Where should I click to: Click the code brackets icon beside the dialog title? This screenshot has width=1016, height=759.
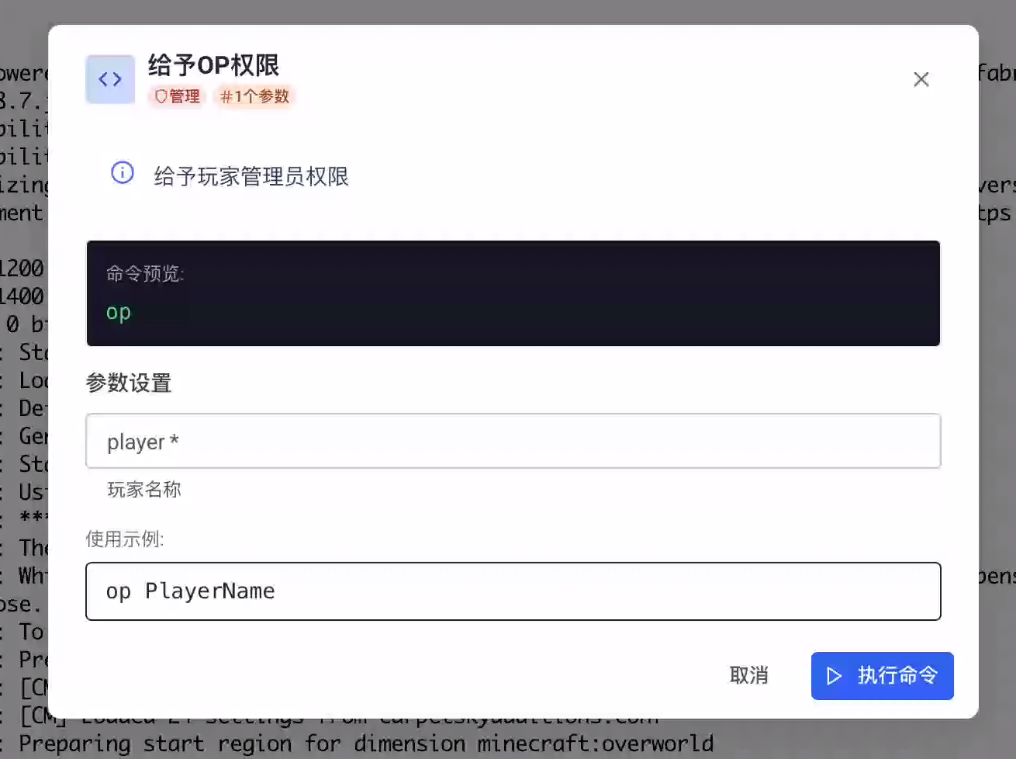point(110,79)
